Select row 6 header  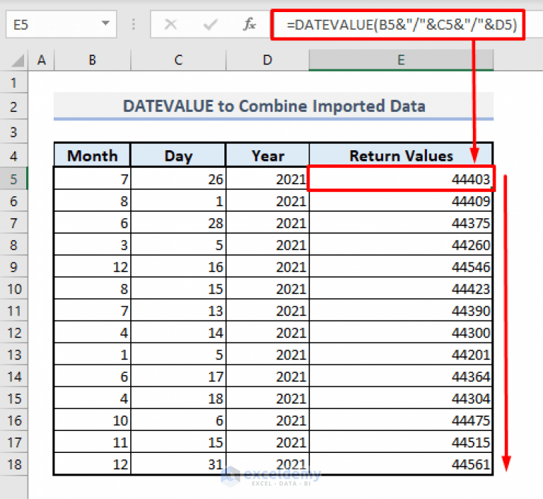point(13,201)
